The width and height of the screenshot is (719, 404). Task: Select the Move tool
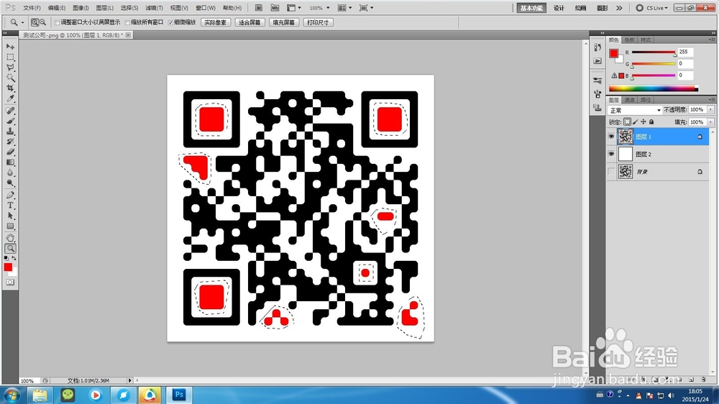tap(10, 47)
